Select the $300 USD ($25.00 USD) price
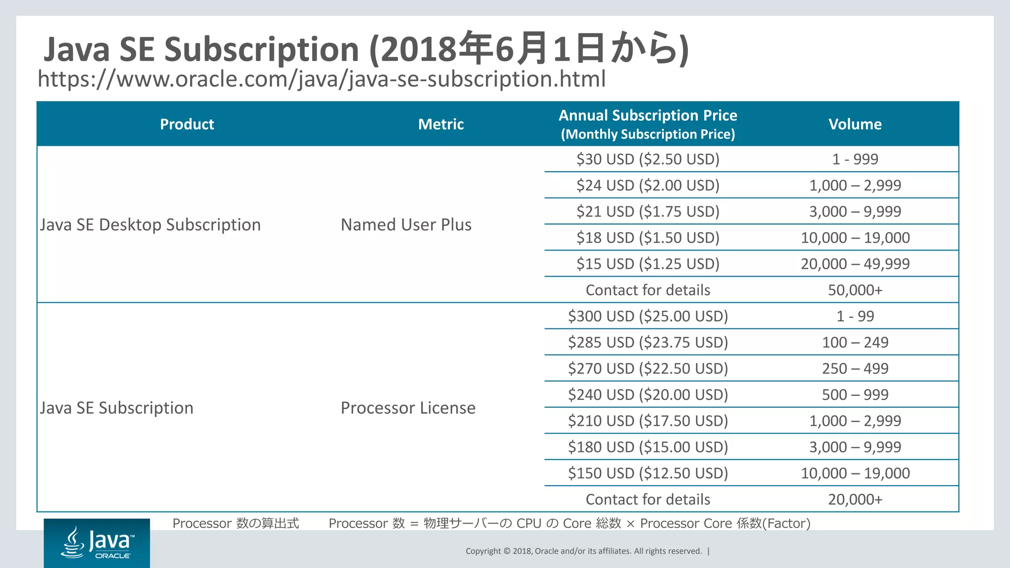The image size is (1010, 568). 648,316
